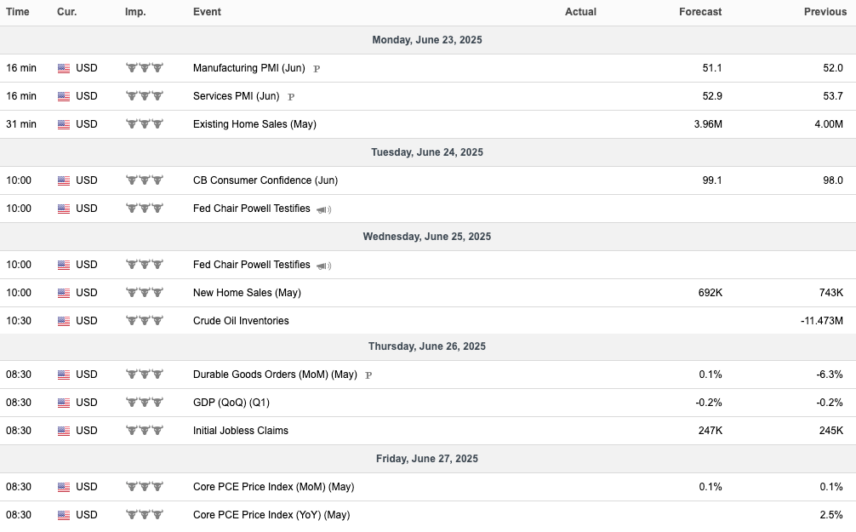Click the US flag in Durable Goods Orders row
Image resolution: width=856 pixels, height=532 pixels.
64,375
